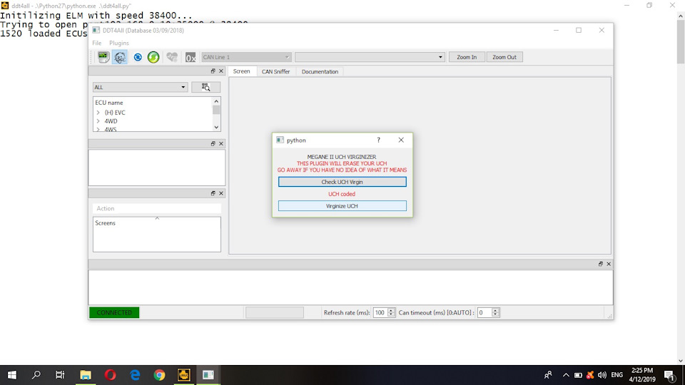Image resolution: width=685 pixels, height=385 pixels.
Task: Switch to the Documentation tab
Action: tap(320, 71)
